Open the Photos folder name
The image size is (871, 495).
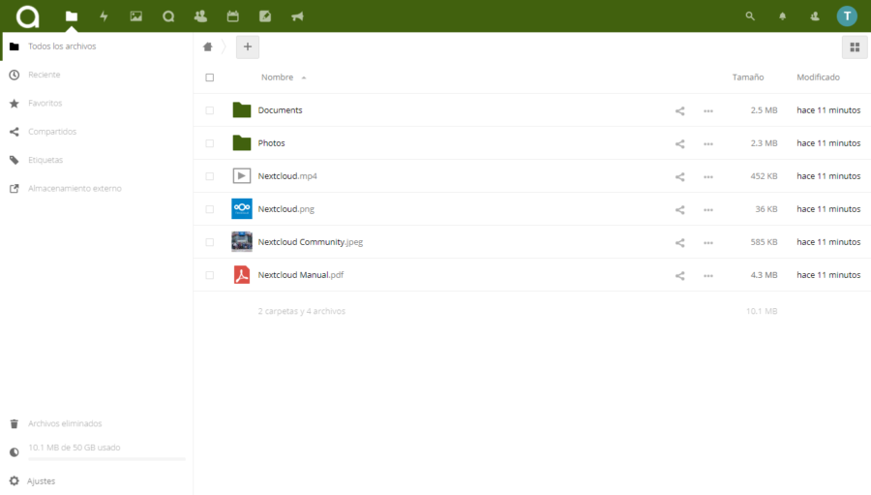(x=271, y=143)
